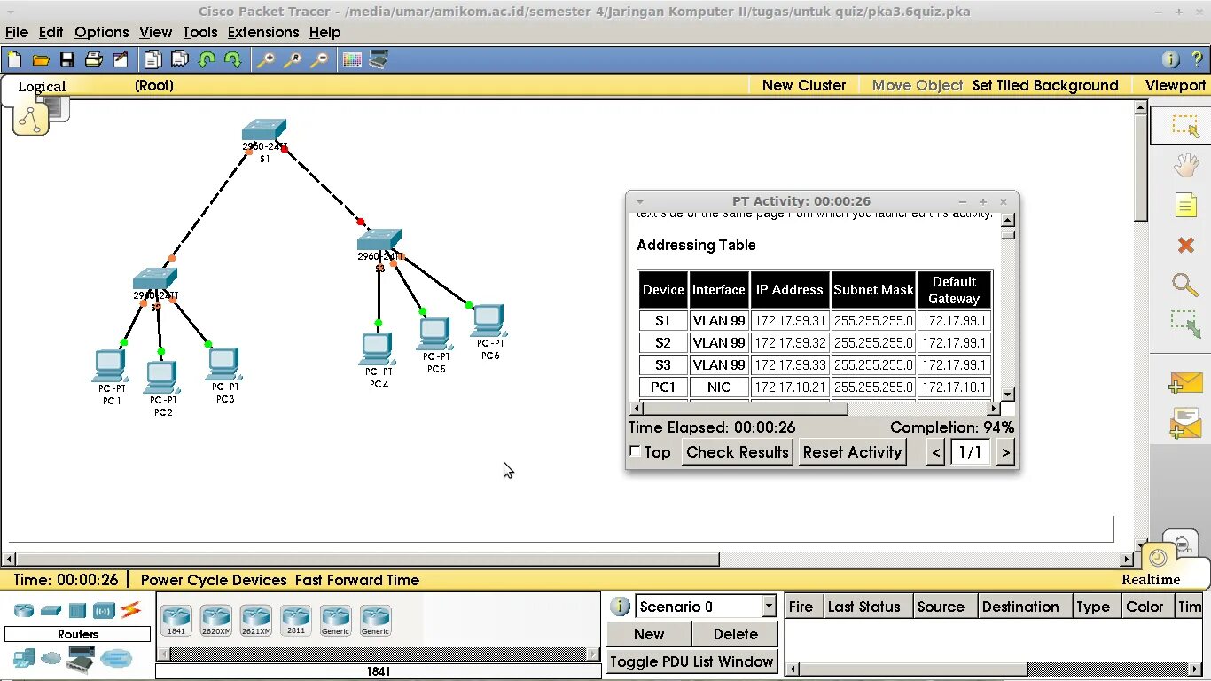1211x681 pixels.
Task: Click the Redo green arrow icon
Action: click(x=233, y=60)
